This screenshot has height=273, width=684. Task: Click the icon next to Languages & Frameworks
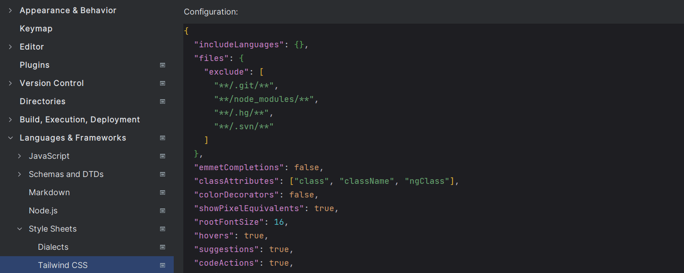(162, 138)
